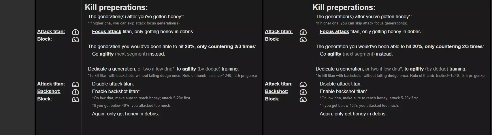Click the Backshot gauge icon in left panel
The width and height of the screenshot is (492, 135).
click(x=75, y=92)
